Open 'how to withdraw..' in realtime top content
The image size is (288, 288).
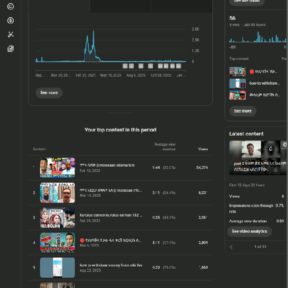(265, 83)
